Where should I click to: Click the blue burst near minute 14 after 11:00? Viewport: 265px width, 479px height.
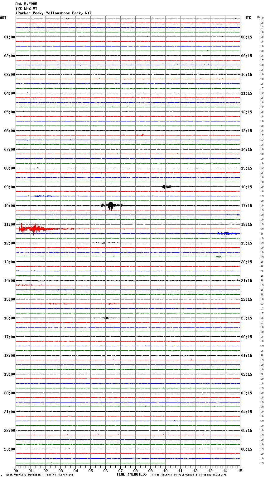228,234
